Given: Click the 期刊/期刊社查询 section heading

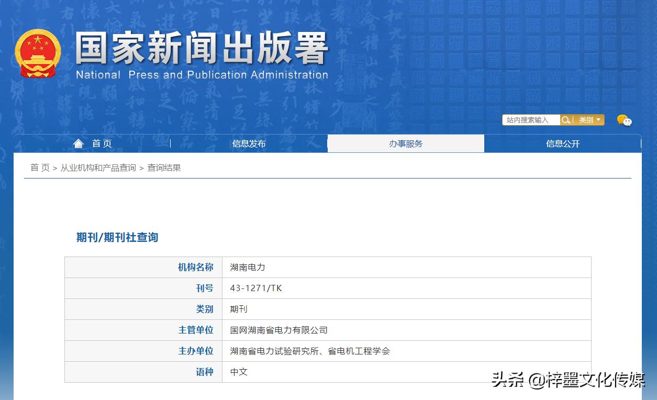Looking at the screenshot, I should pos(117,237).
